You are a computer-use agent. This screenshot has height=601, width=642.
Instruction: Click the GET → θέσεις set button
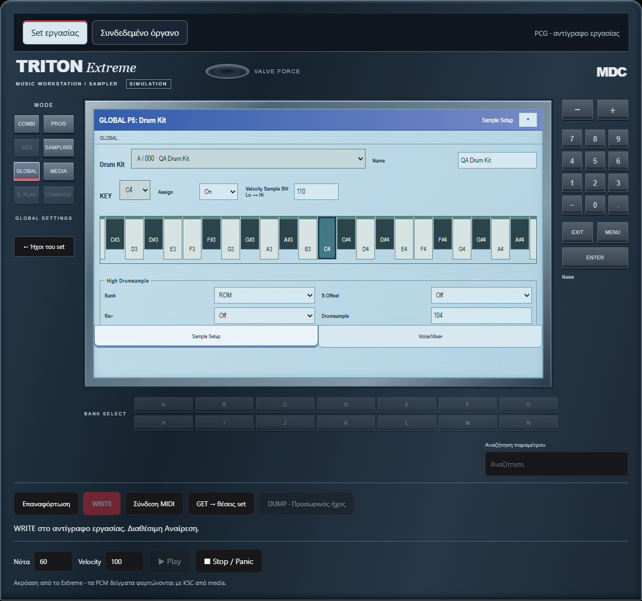point(221,504)
